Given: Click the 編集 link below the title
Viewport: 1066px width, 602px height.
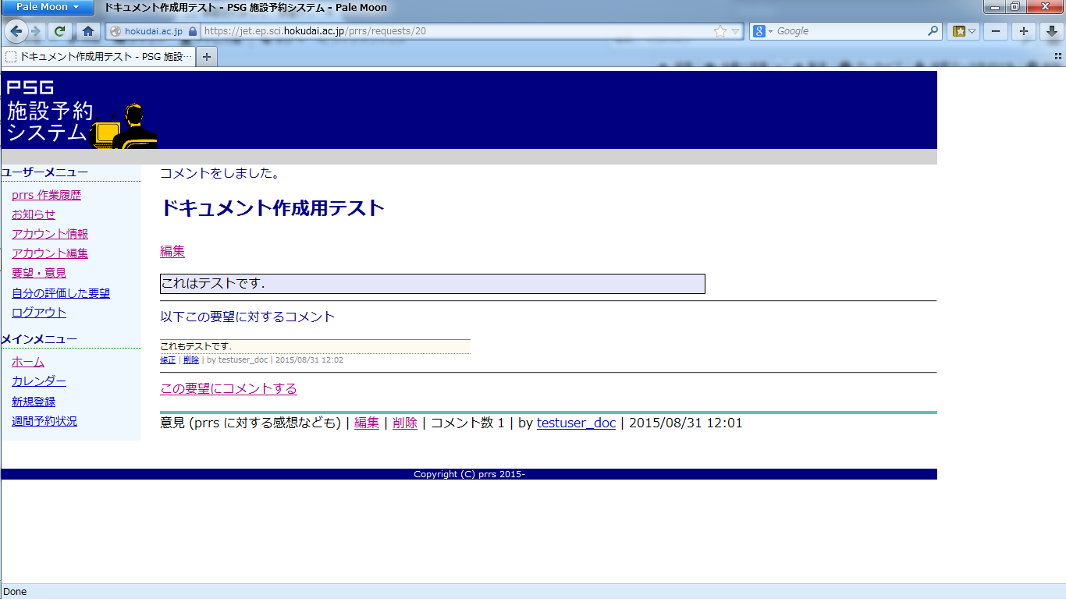Looking at the screenshot, I should click(x=172, y=251).
